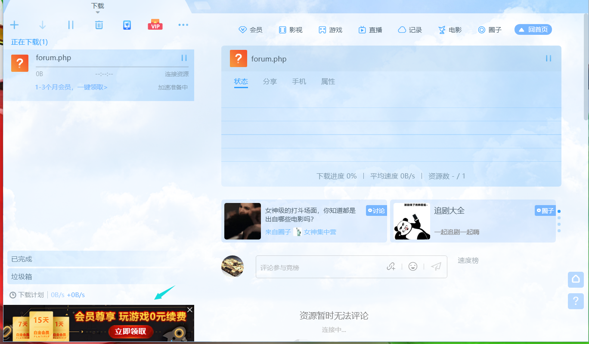Open the more options ellipsis menu

click(183, 25)
